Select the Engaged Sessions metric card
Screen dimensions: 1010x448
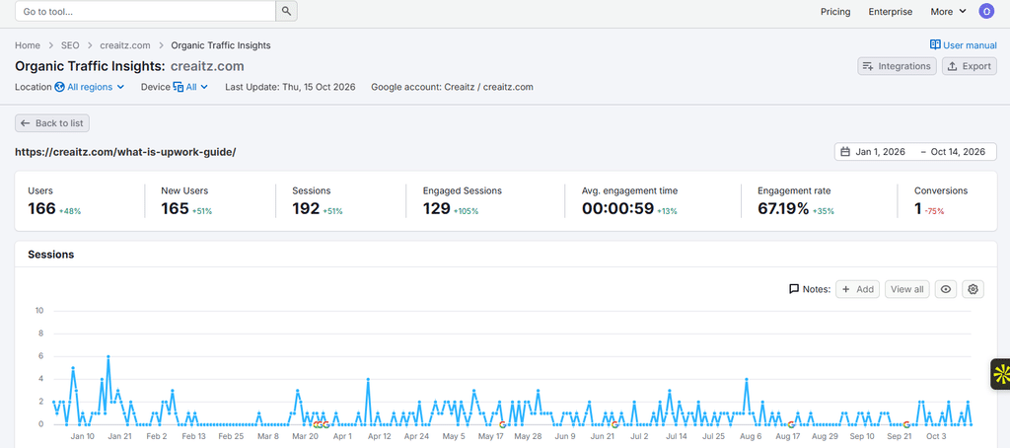pyautogui.click(x=485, y=200)
